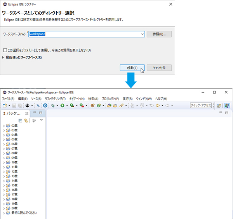The width and height of the screenshot is (233, 219).
Task: Open the Run dropdown arrow
Action: click(67, 105)
